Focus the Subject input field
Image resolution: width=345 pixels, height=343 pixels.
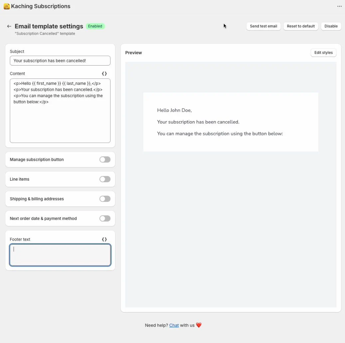pos(60,61)
